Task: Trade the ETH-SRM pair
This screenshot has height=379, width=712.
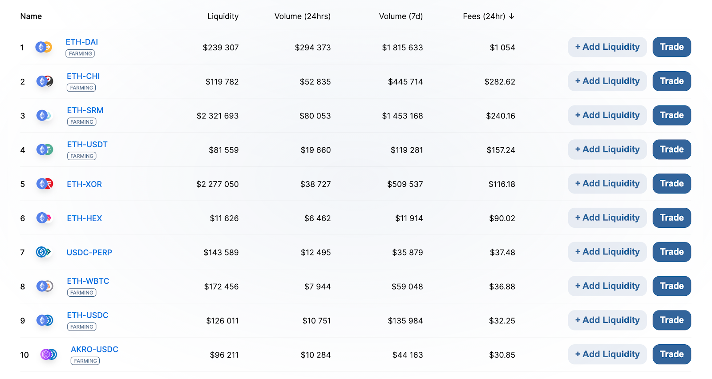Action: click(672, 115)
